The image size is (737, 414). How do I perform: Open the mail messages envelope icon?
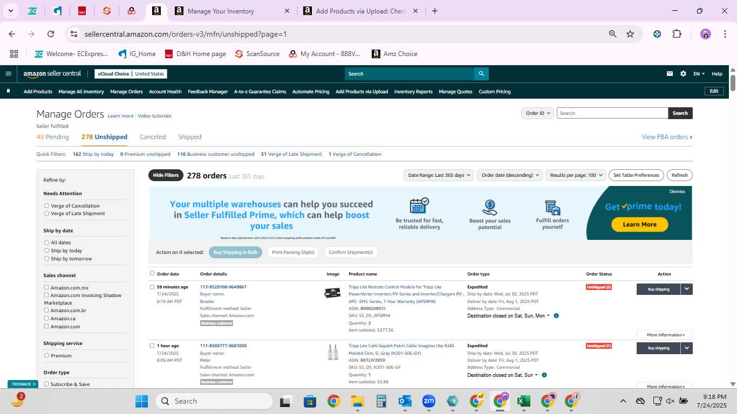click(670, 74)
